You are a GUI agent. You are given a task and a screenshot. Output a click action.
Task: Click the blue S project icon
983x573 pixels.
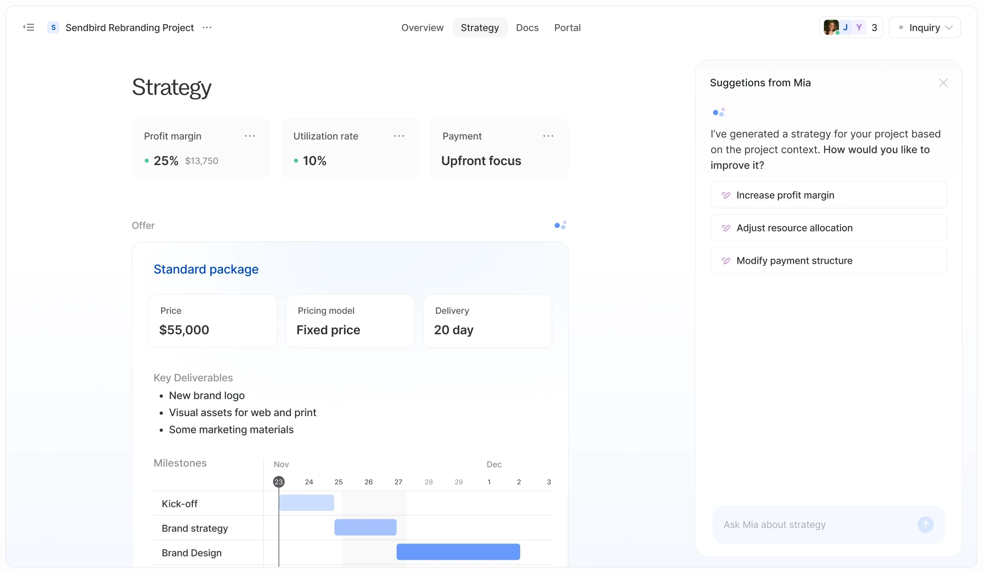[53, 27]
